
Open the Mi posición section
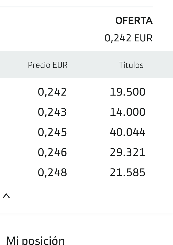click(36, 240)
